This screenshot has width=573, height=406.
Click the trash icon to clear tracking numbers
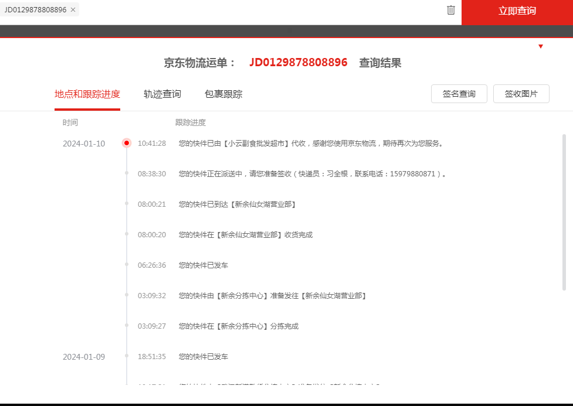coord(451,10)
